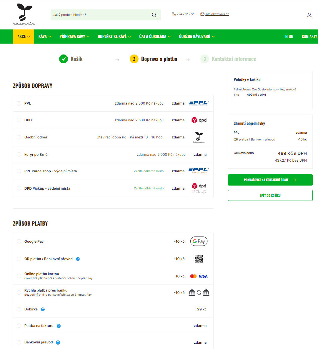Select Online platba kartou radio

click(x=19, y=276)
